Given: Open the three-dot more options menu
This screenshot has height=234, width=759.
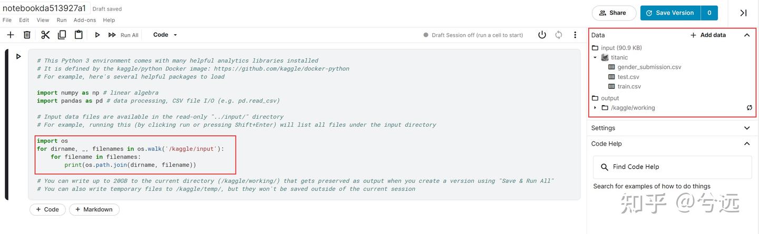Looking at the screenshot, I should 575,35.
